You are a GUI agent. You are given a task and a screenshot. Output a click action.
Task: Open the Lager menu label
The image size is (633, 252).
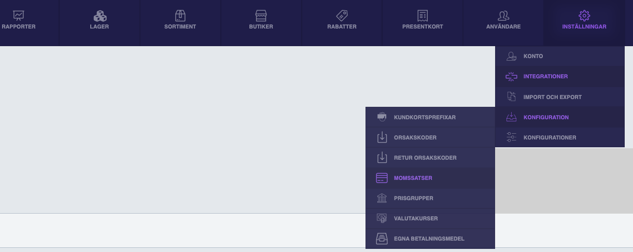click(x=100, y=27)
